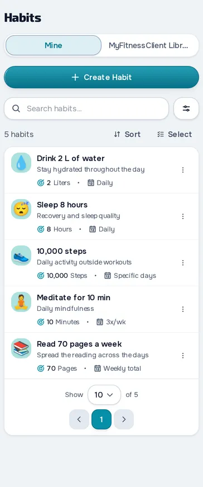The width and height of the screenshot is (203, 487).
Task: Click the Create Habit button
Action: click(x=101, y=77)
